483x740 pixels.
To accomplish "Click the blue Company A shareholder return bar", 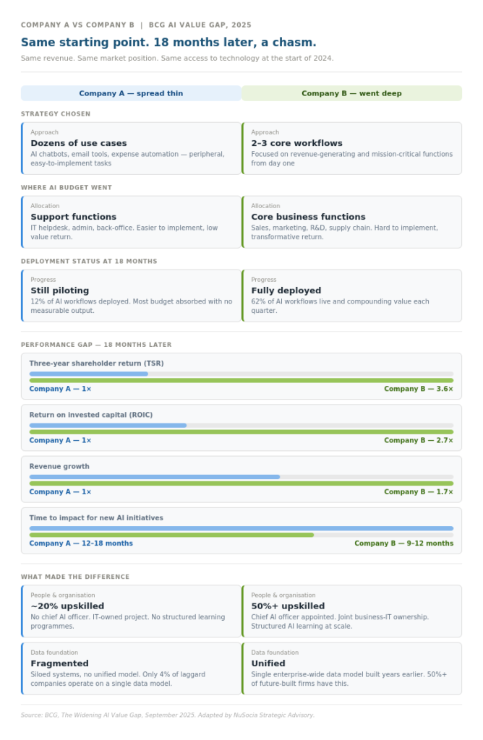I will coord(88,374).
